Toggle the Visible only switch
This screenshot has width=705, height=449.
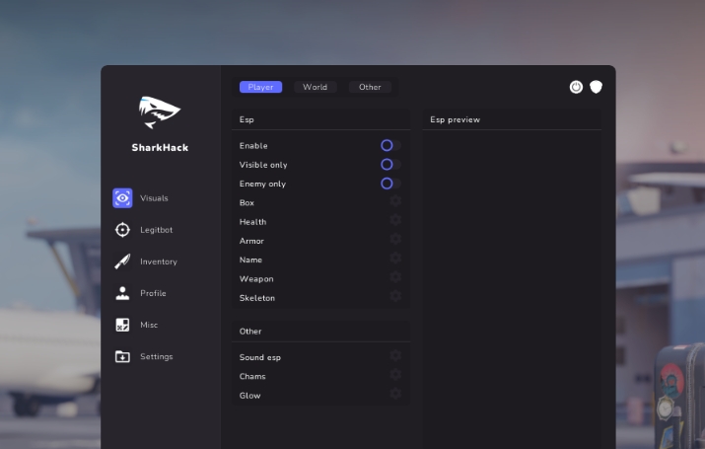[390, 165]
